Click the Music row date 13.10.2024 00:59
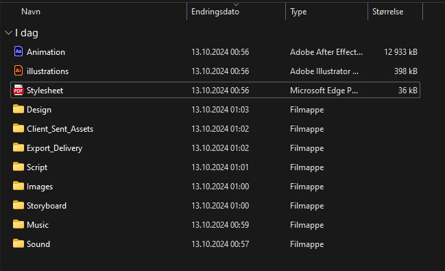The width and height of the screenshot is (445, 271). (x=220, y=225)
